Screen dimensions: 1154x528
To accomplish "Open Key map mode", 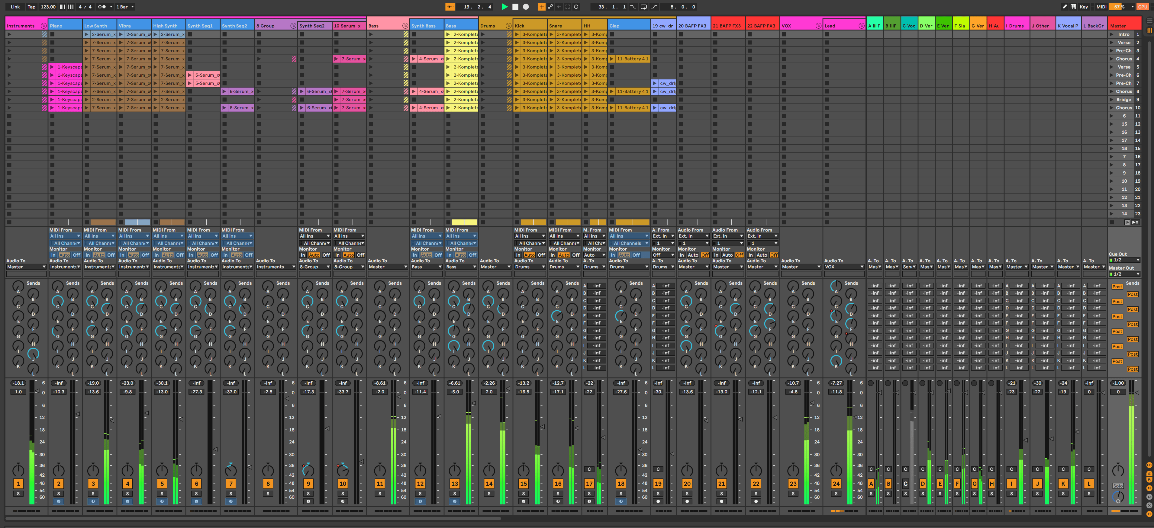I will 1084,7.
